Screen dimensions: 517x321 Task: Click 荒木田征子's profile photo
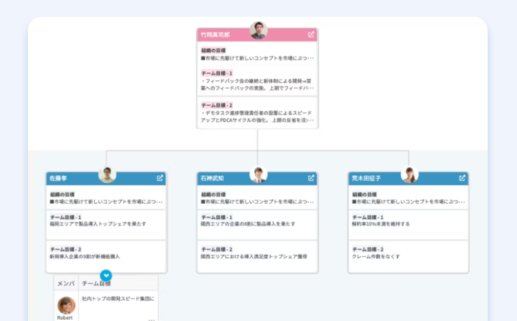coord(409,174)
